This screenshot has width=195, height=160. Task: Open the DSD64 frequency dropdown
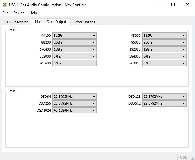point(74,97)
